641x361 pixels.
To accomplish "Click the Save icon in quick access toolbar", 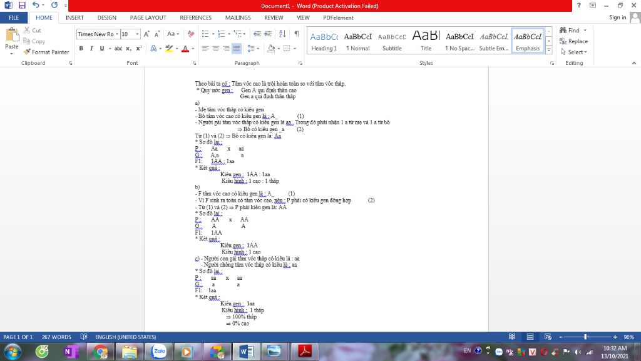I will pos(22,5).
